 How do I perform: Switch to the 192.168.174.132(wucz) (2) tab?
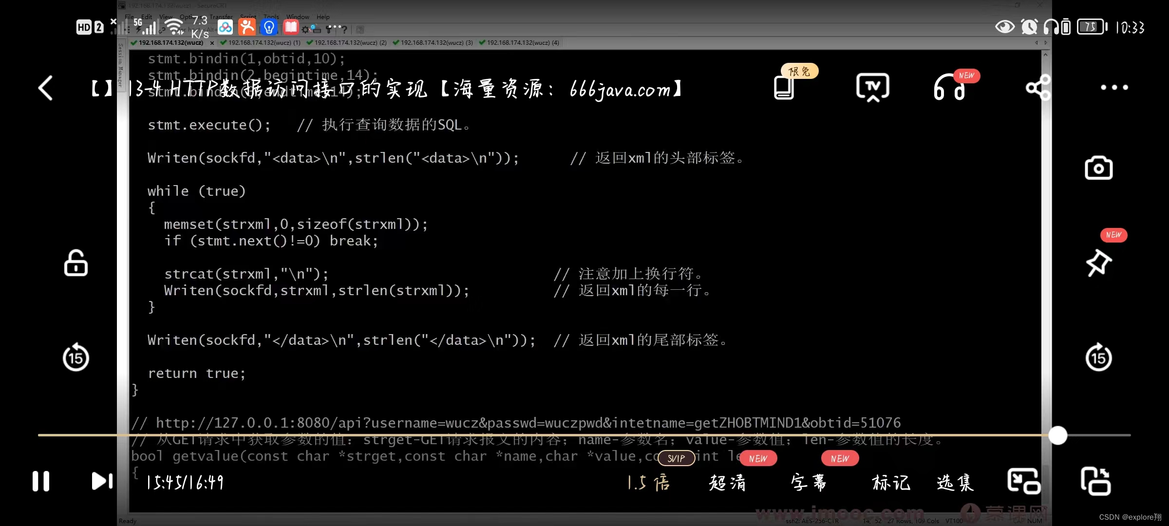coord(347,43)
